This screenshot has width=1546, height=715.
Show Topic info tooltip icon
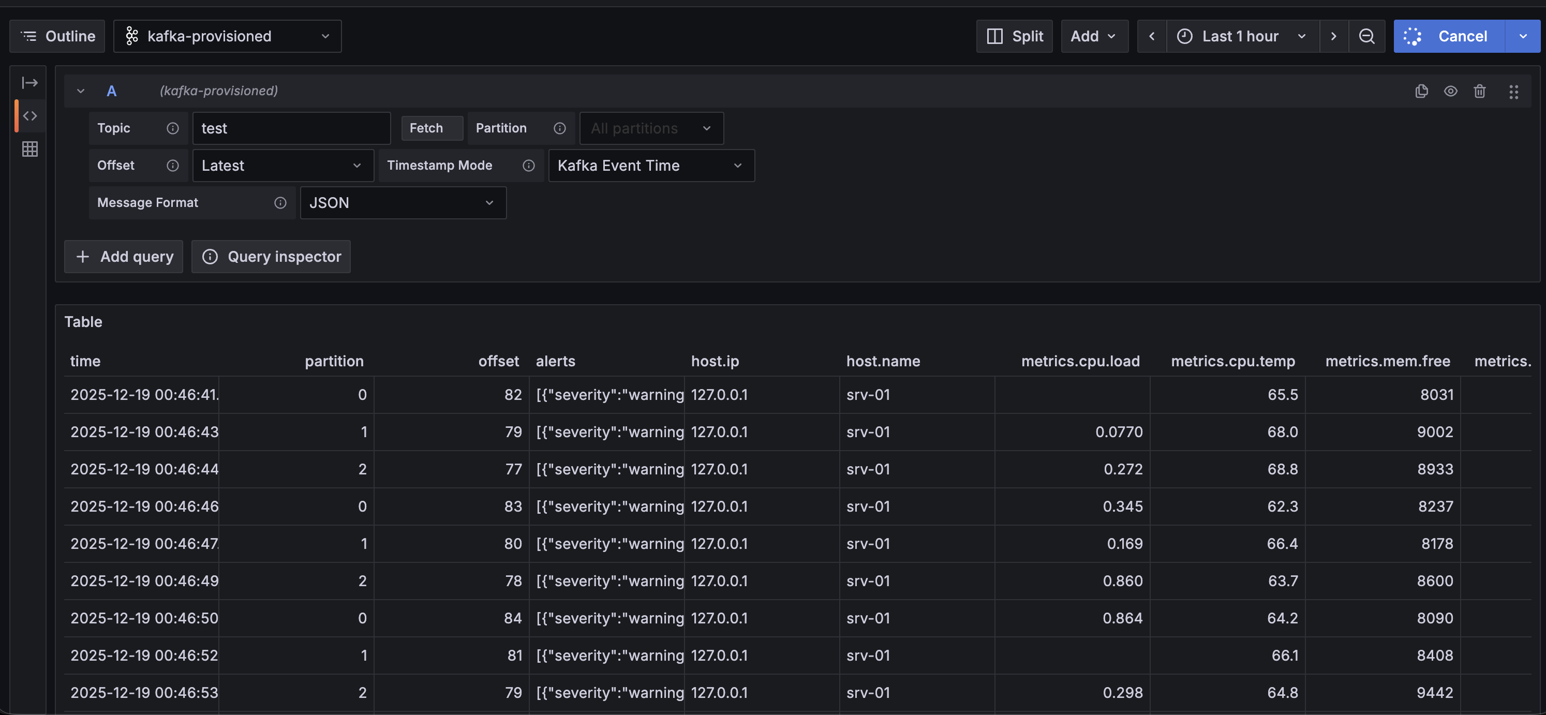(x=173, y=128)
